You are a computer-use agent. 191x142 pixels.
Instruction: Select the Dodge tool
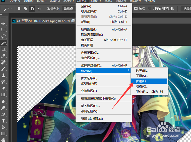[3, 108]
